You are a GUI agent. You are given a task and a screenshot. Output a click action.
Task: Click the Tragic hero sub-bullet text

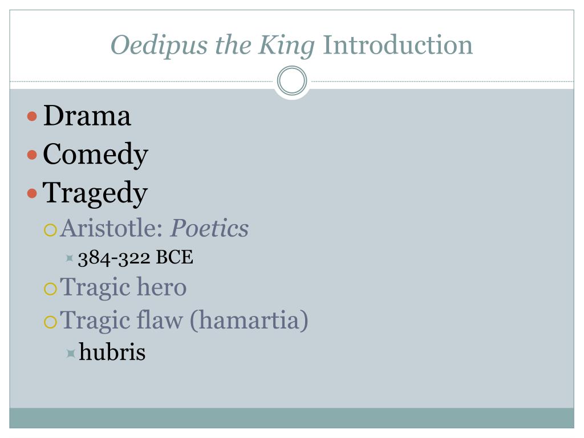(x=123, y=287)
